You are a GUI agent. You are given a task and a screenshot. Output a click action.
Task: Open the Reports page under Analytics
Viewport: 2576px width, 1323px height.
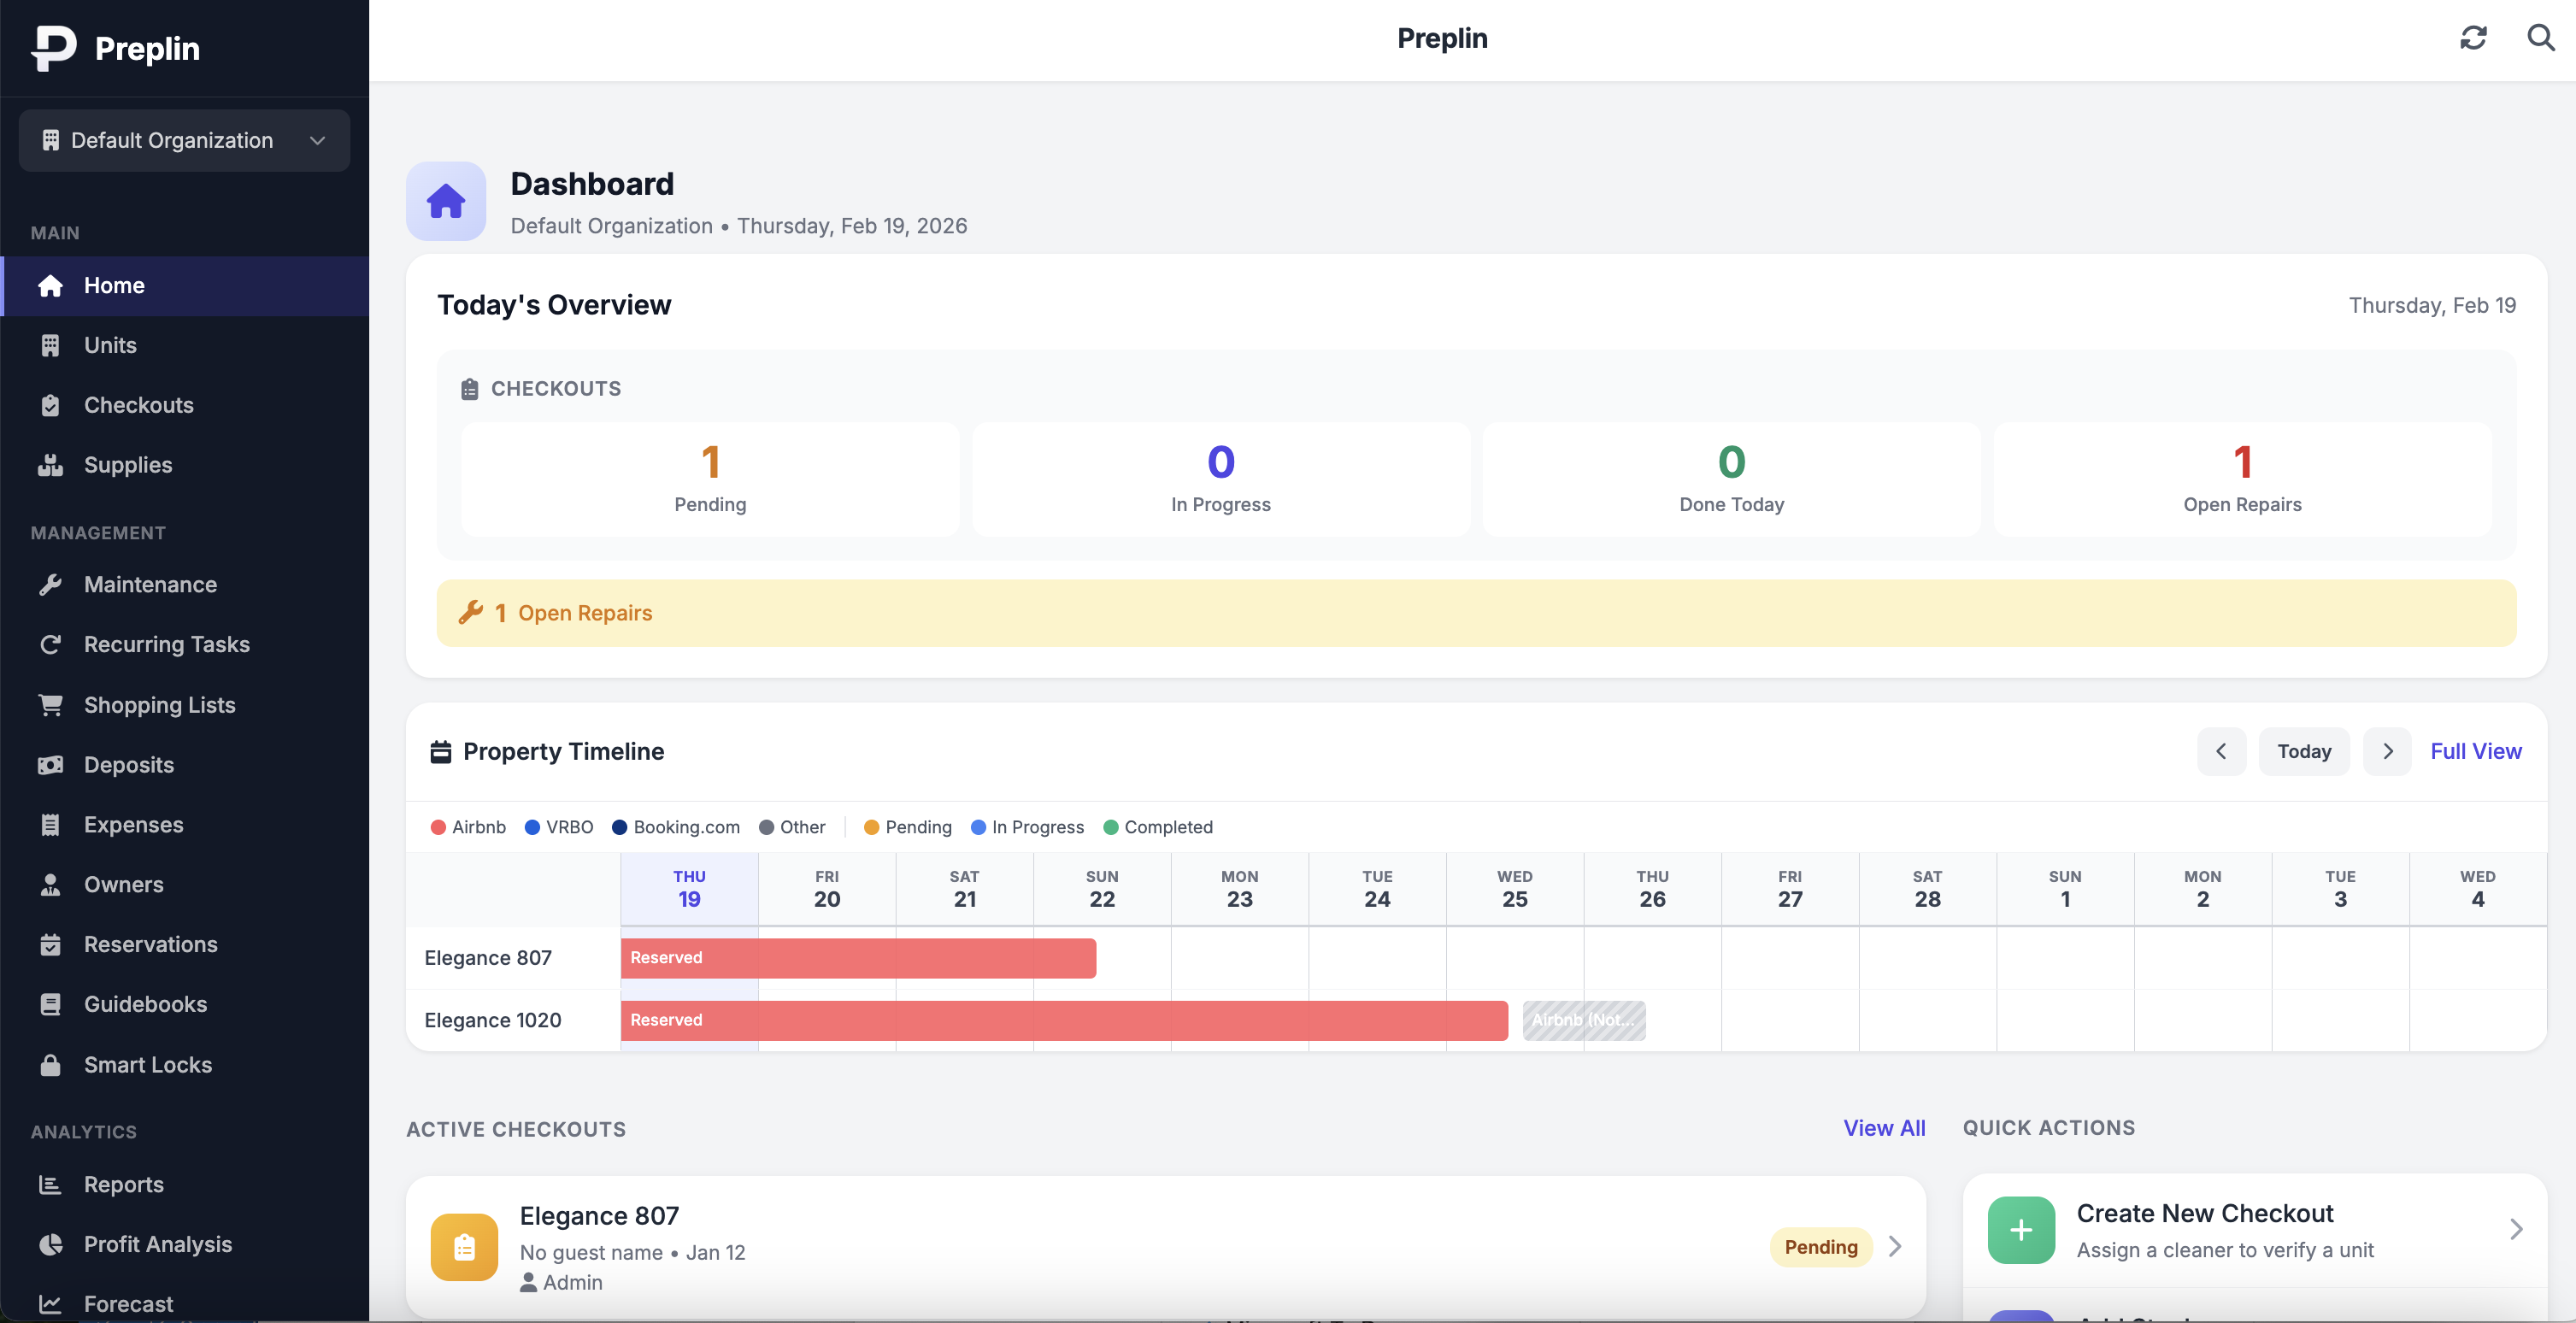(124, 1184)
